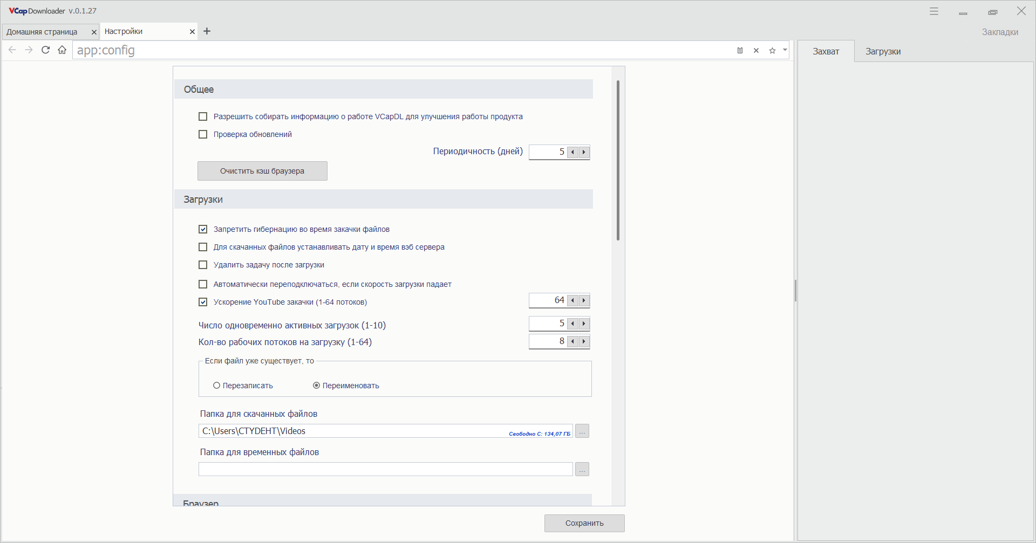Browse for temporary files folder
Image resolution: width=1036 pixels, height=543 pixels.
pyautogui.click(x=582, y=469)
